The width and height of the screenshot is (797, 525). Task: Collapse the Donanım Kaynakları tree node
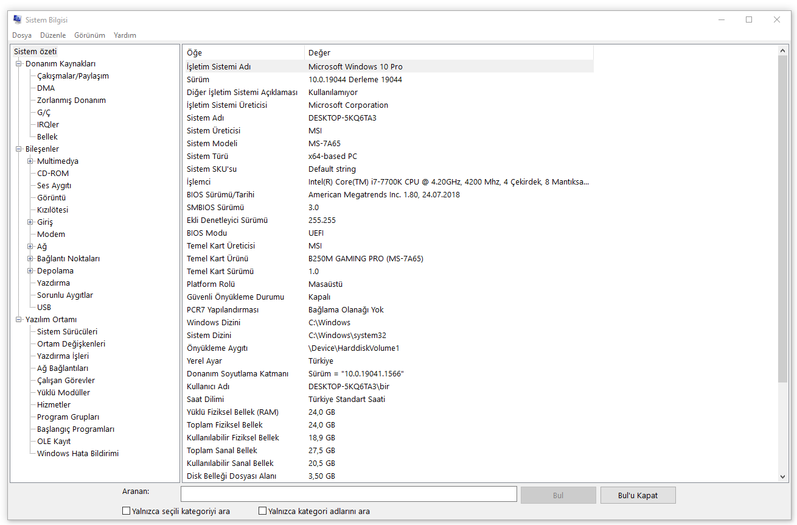(18, 64)
